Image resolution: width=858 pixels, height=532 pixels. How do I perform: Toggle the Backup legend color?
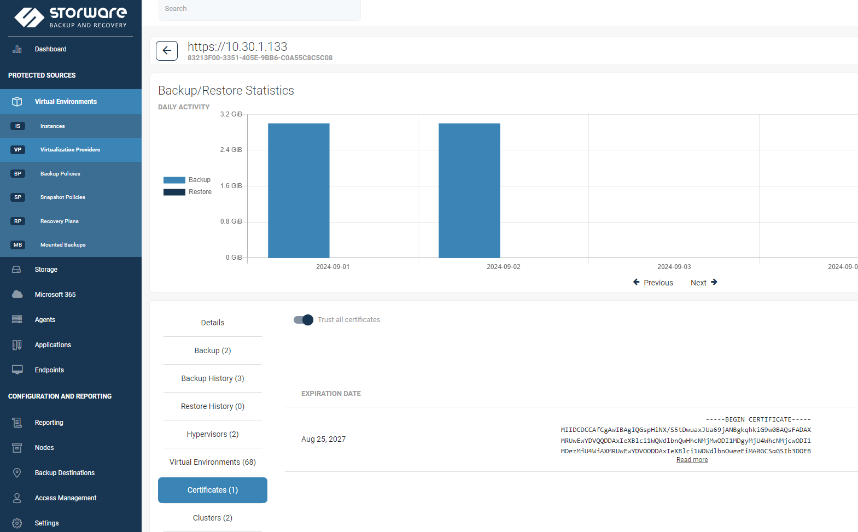[174, 180]
